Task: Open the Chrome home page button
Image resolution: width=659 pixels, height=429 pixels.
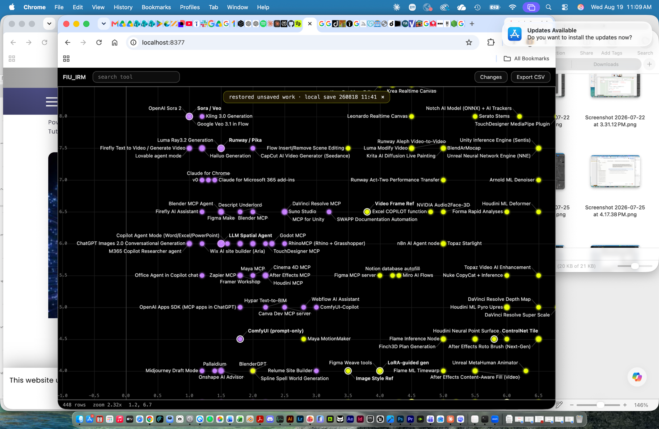Action: tap(115, 42)
